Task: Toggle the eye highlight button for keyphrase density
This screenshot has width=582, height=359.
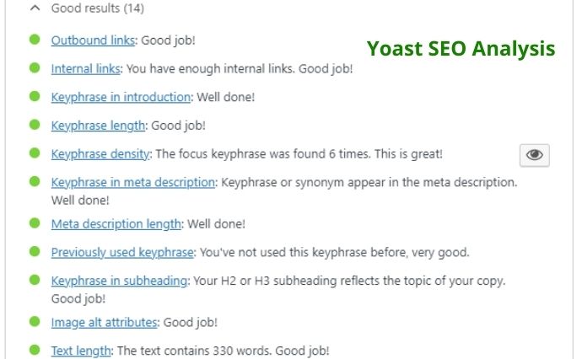Action: click(535, 155)
